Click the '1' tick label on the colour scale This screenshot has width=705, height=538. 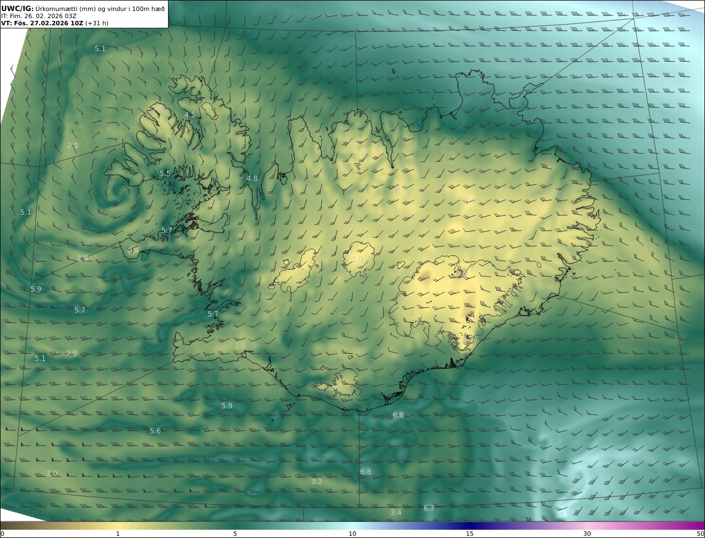pyautogui.click(x=118, y=534)
